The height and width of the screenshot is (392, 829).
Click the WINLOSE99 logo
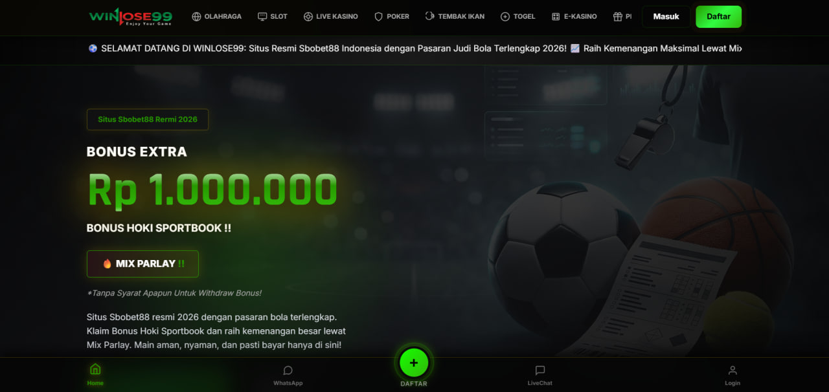[130, 16]
